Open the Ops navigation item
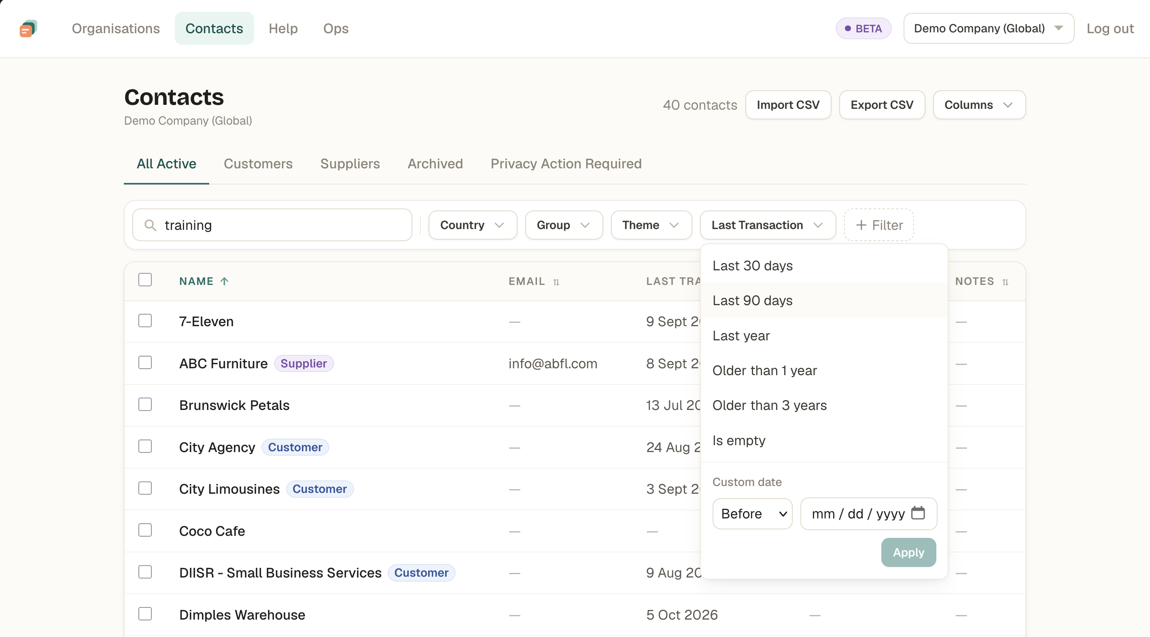 pyautogui.click(x=336, y=29)
